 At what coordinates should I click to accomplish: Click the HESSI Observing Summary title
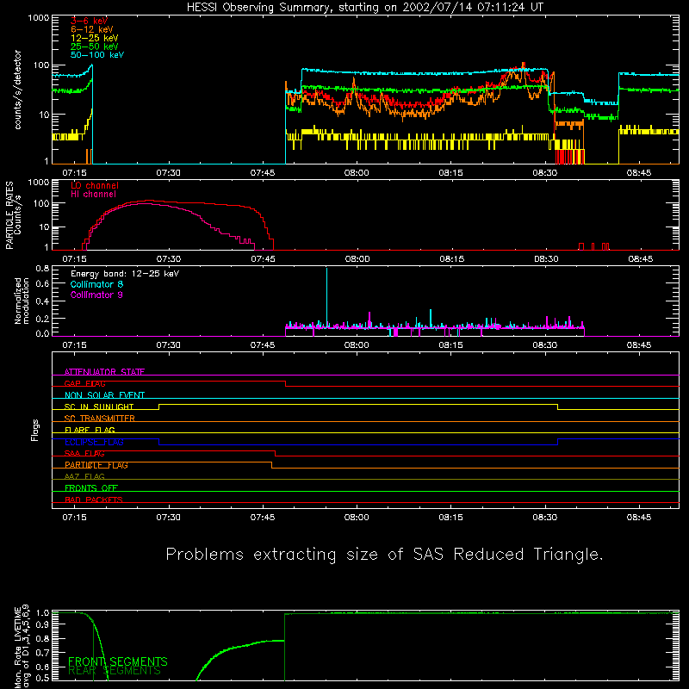click(365, 7)
